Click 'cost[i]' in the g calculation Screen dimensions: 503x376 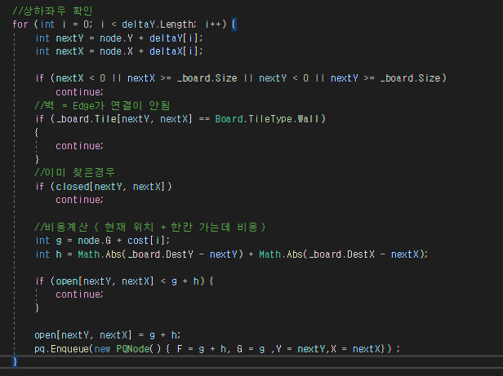click(146, 241)
